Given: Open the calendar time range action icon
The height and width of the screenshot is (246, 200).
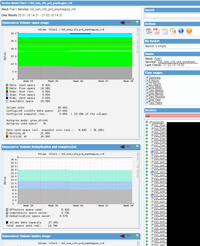Looking at the screenshot, I should coord(149,31).
